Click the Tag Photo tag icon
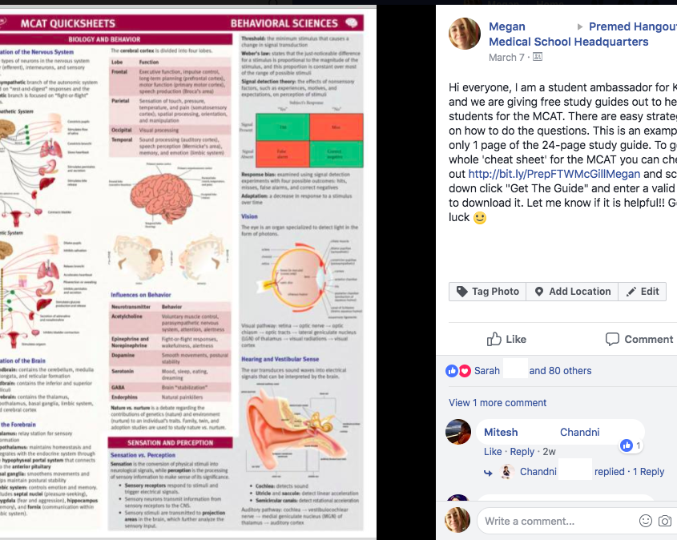Screen dimensions: 677x540 (x=462, y=292)
